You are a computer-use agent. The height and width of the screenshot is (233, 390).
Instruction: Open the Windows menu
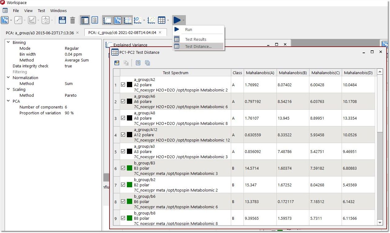[x=59, y=11]
